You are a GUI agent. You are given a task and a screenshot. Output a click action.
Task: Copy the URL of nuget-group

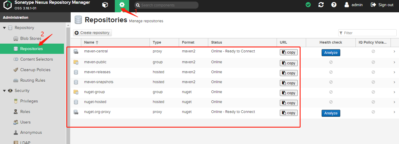pyautogui.click(x=289, y=93)
